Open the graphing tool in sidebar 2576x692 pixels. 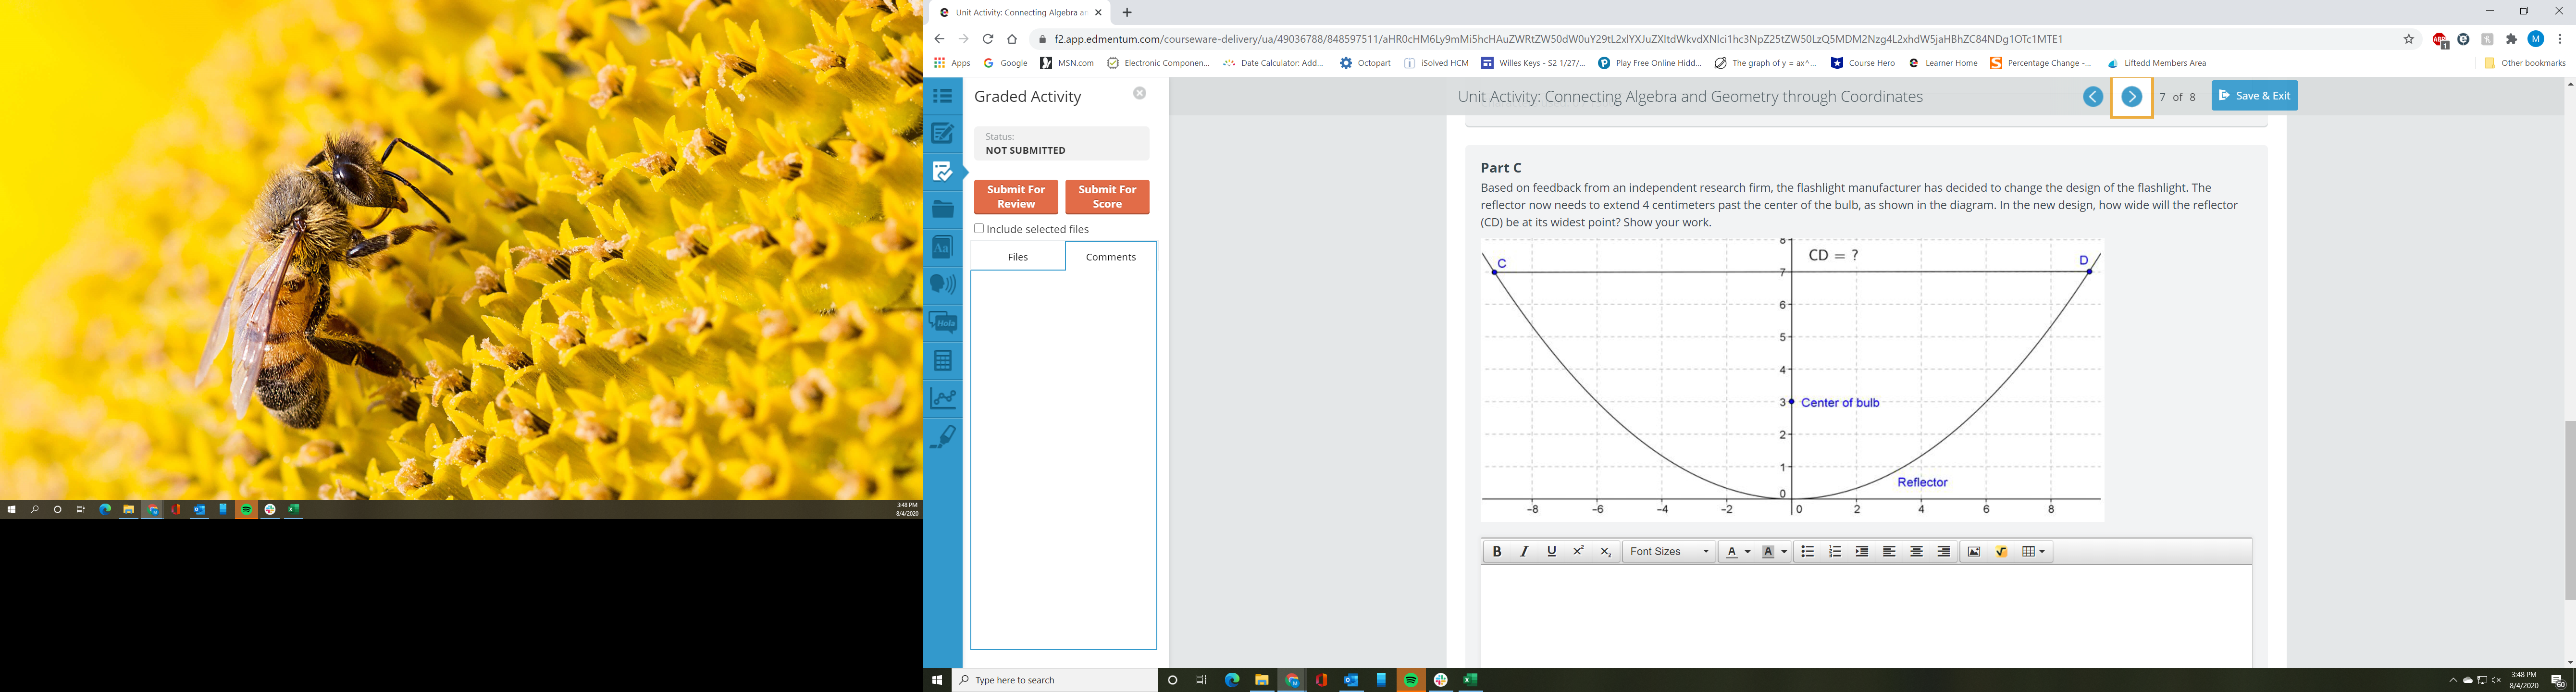(942, 398)
